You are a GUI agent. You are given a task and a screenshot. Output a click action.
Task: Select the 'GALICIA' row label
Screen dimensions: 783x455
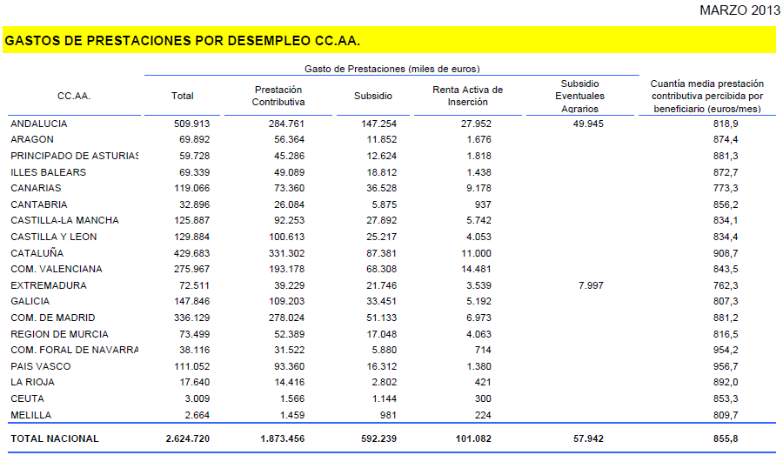point(30,301)
